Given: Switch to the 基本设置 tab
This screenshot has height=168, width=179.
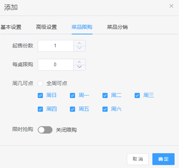Looking at the screenshot, I should (11, 27).
